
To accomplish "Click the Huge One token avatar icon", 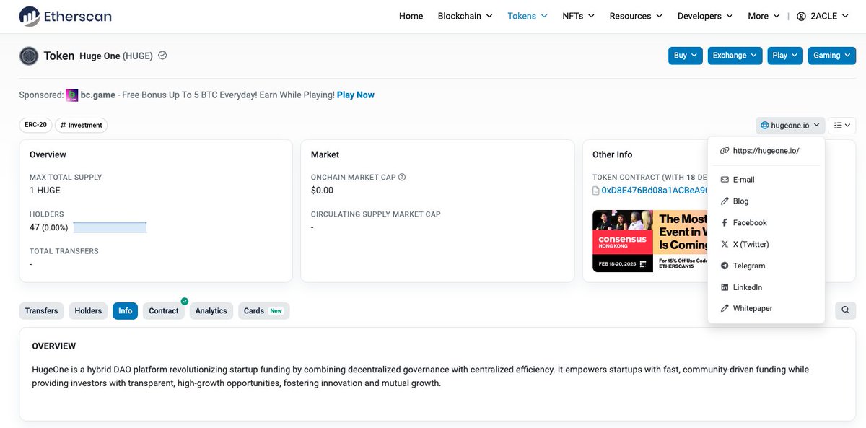I will [29, 56].
